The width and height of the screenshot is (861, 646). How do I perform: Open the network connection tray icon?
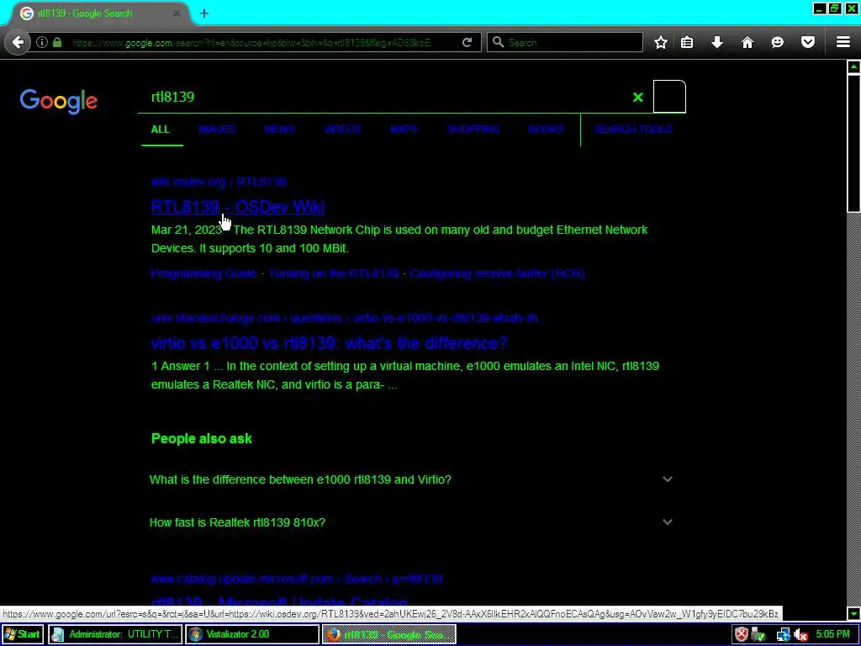click(783, 635)
